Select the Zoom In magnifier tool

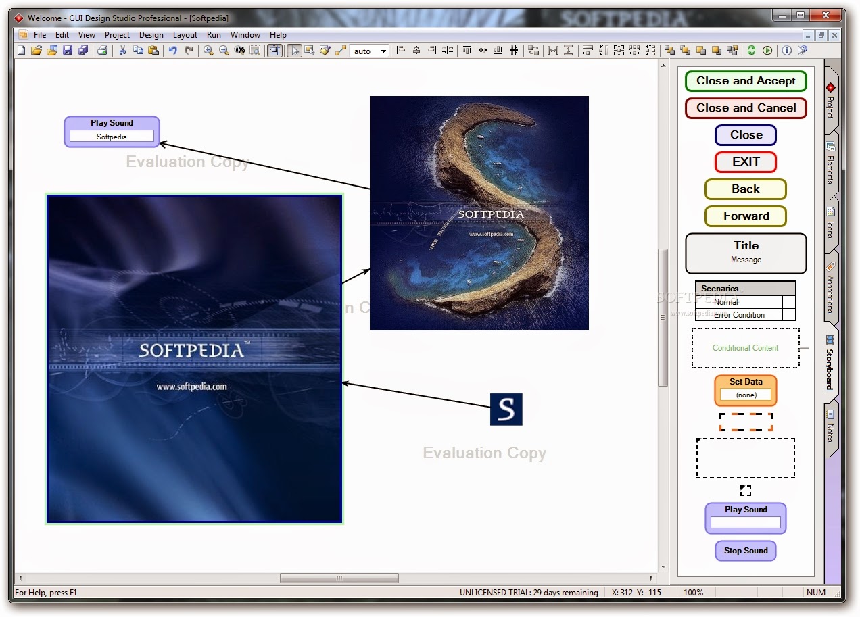208,50
